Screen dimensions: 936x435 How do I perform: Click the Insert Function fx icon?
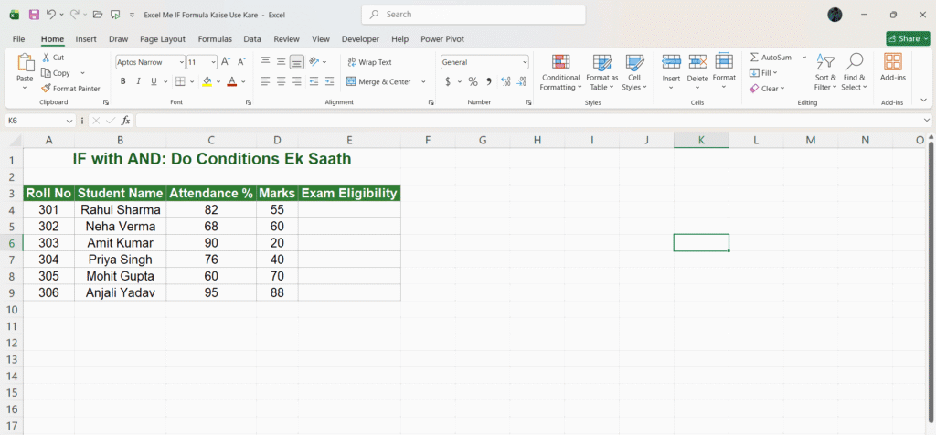[x=126, y=121]
